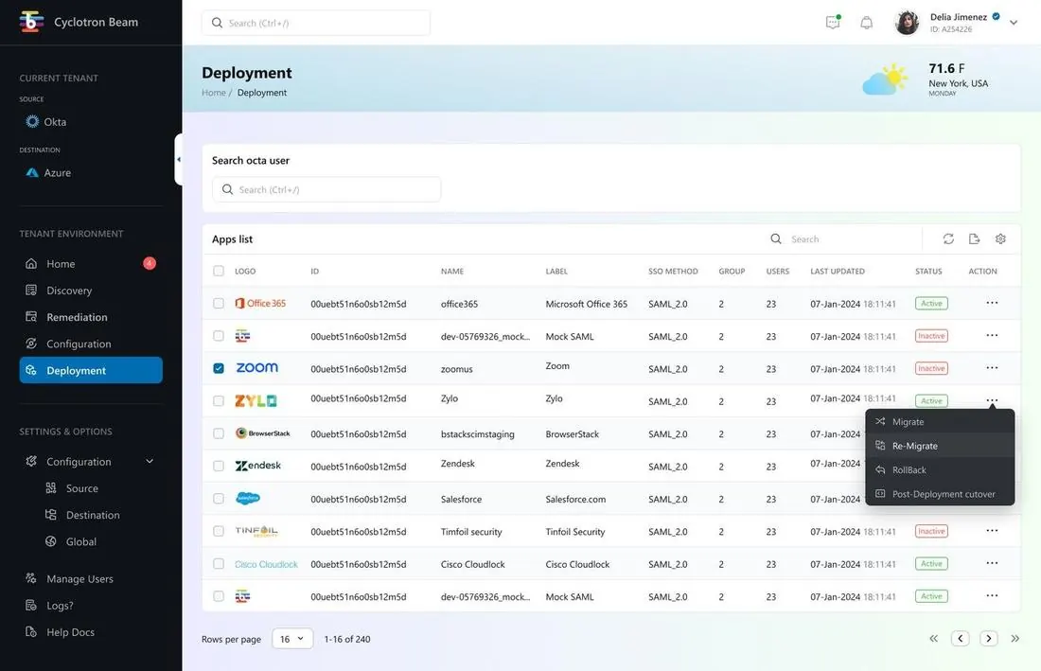Open action menu for Timfoil security row
Screen dimensions: 1041x671
(x=992, y=530)
